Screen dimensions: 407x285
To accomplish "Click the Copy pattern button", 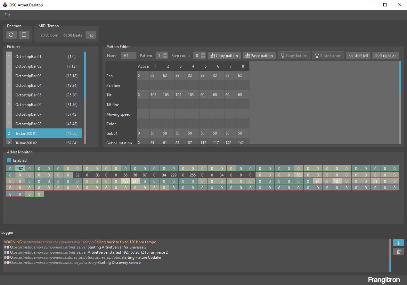I will tap(224, 56).
